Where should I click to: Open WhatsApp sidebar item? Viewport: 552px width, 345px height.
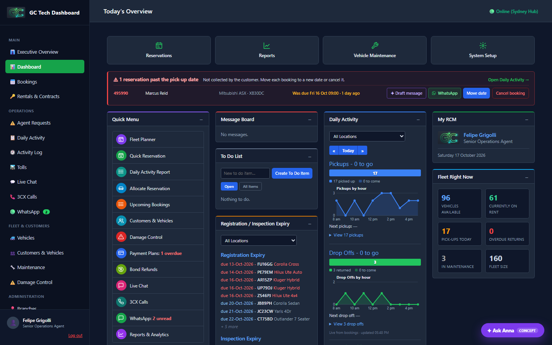click(45, 212)
